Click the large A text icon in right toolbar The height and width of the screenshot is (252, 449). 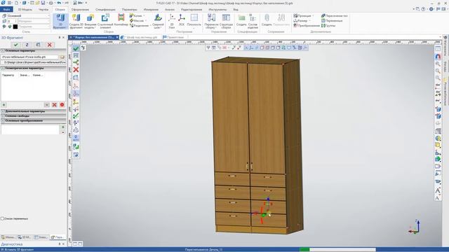[x=438, y=190]
